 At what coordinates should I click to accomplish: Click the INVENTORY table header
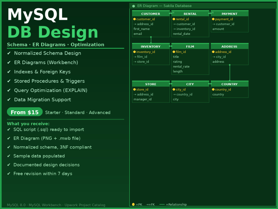tap(151, 46)
